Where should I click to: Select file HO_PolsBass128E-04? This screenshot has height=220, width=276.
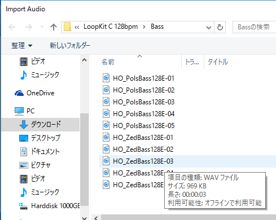click(144, 114)
